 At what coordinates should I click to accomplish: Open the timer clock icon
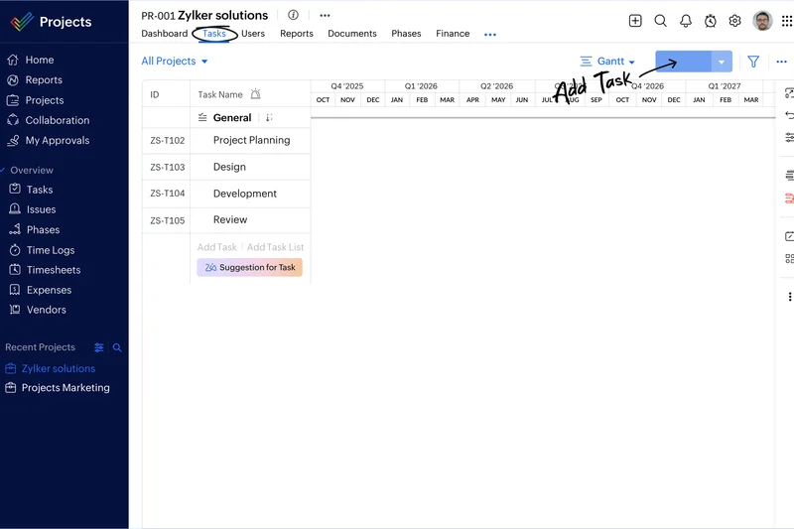[x=711, y=21]
